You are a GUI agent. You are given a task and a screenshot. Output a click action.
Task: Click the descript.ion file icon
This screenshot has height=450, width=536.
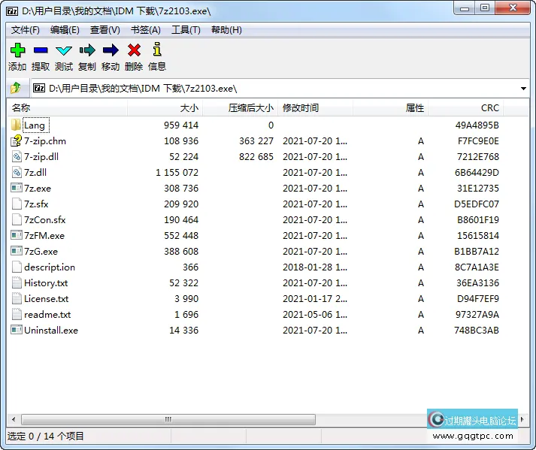pos(17,267)
